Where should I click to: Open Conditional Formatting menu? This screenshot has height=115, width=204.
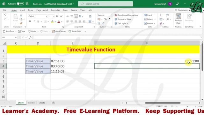click(127, 15)
